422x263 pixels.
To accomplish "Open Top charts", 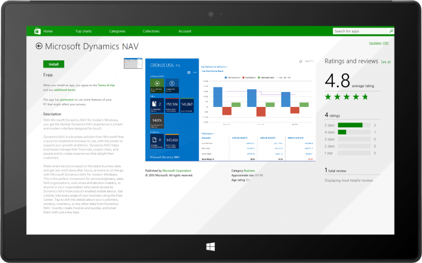I will [83, 31].
